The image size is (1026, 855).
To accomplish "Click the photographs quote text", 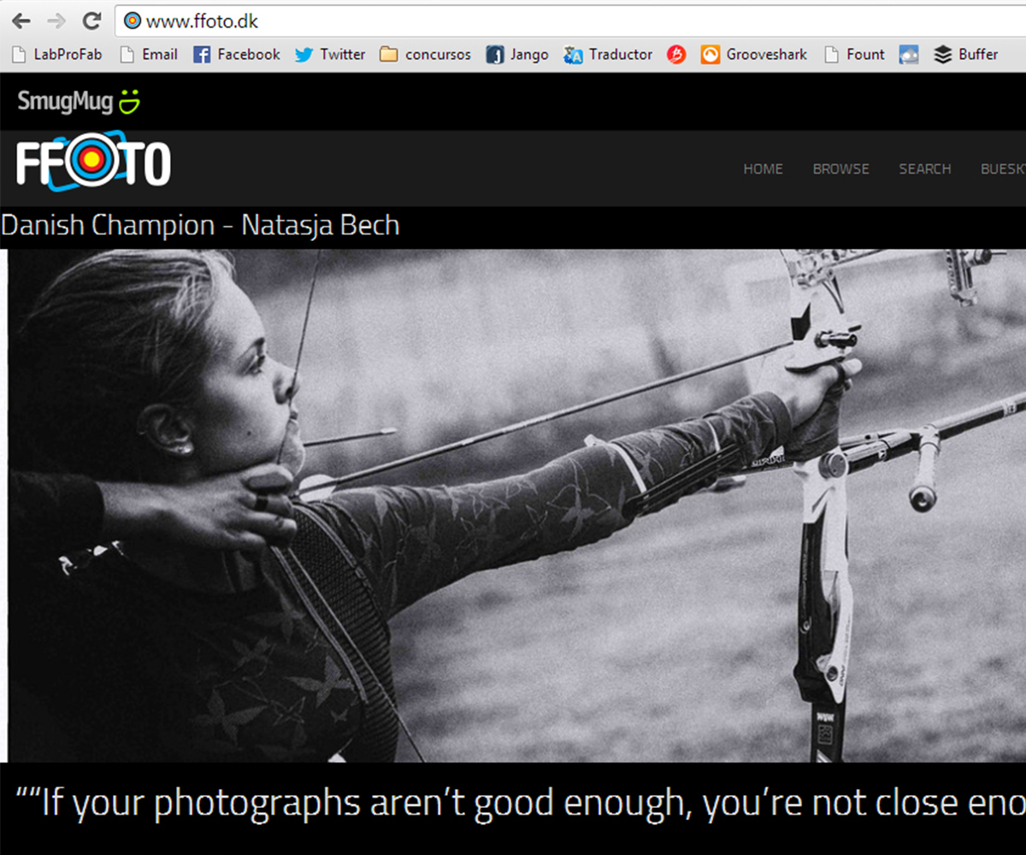I will pos(521,803).
